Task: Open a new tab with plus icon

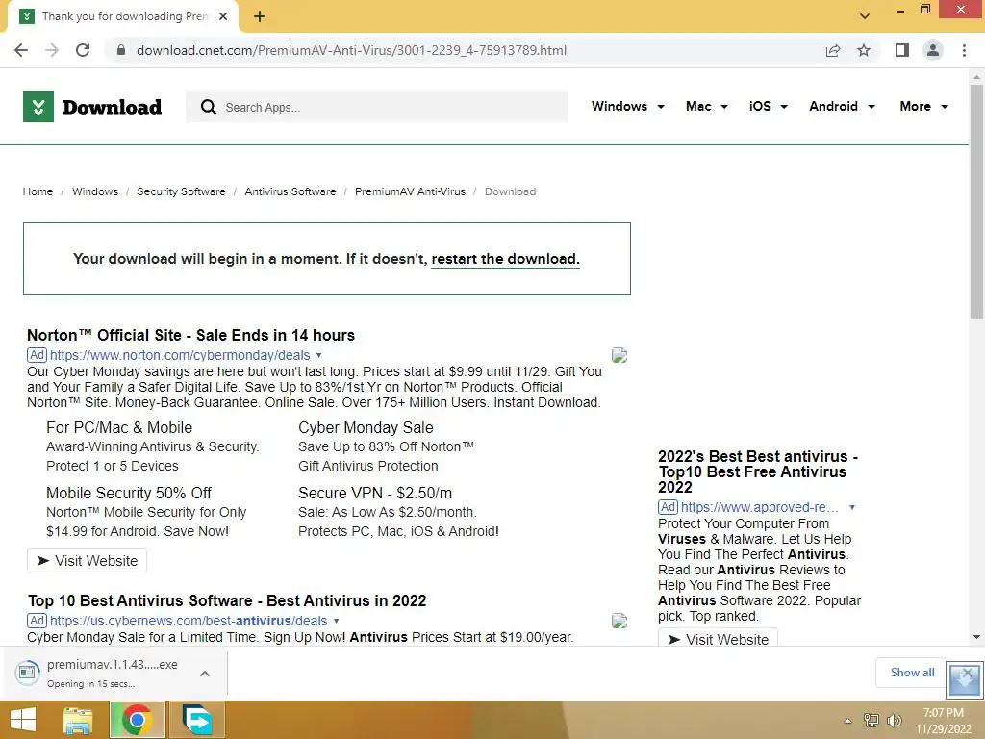Action: click(x=260, y=16)
